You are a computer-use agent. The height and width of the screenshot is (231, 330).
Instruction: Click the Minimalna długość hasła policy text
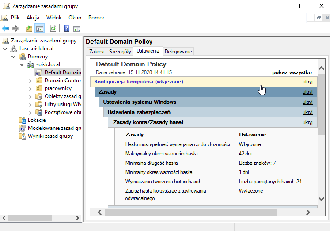[152, 163]
